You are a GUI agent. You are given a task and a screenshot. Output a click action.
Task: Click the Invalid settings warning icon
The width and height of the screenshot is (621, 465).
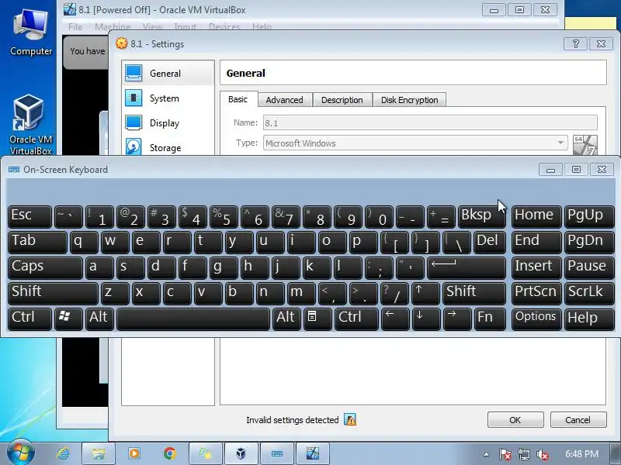click(350, 419)
